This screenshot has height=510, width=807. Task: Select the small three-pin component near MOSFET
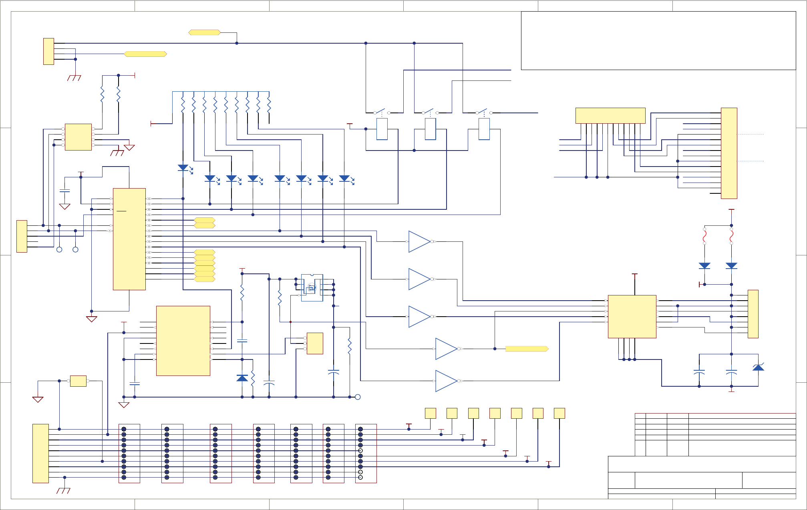(315, 343)
